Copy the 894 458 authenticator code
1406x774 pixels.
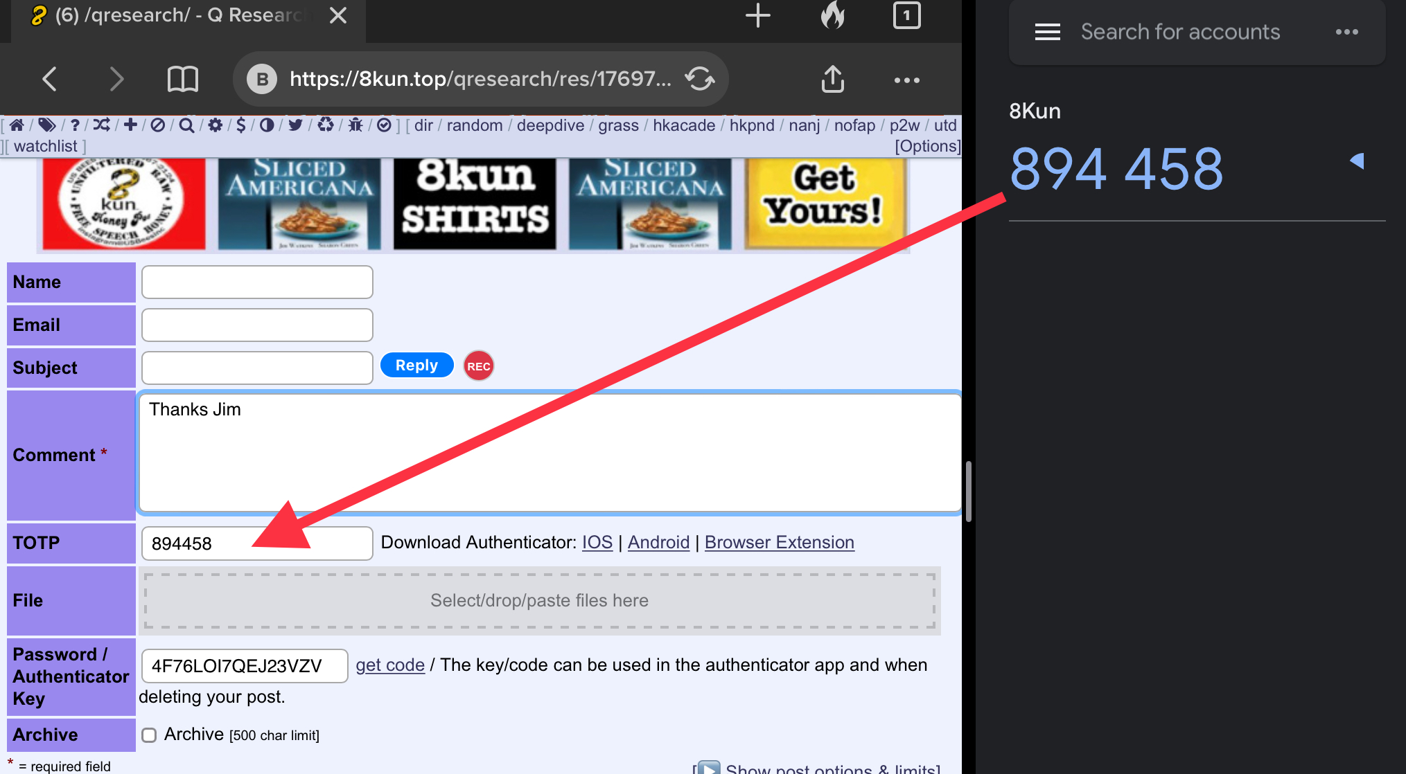pos(1116,169)
